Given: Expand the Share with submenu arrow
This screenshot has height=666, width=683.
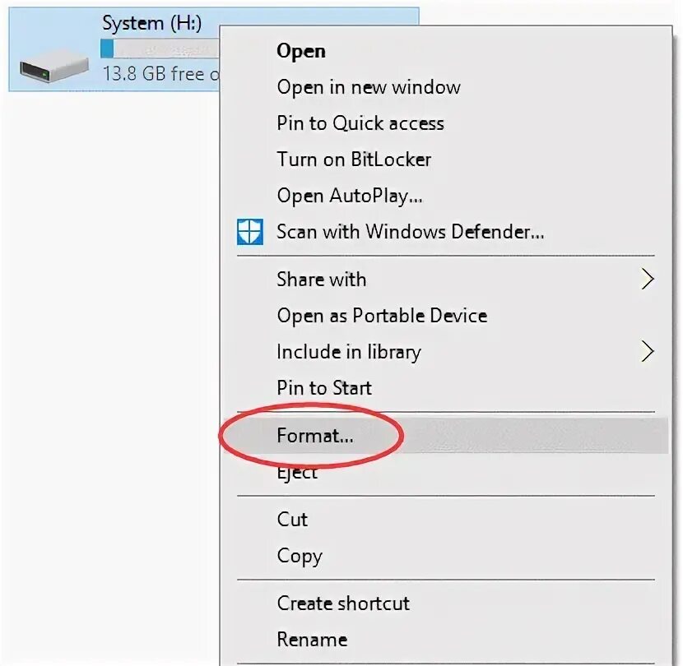Looking at the screenshot, I should tap(647, 280).
